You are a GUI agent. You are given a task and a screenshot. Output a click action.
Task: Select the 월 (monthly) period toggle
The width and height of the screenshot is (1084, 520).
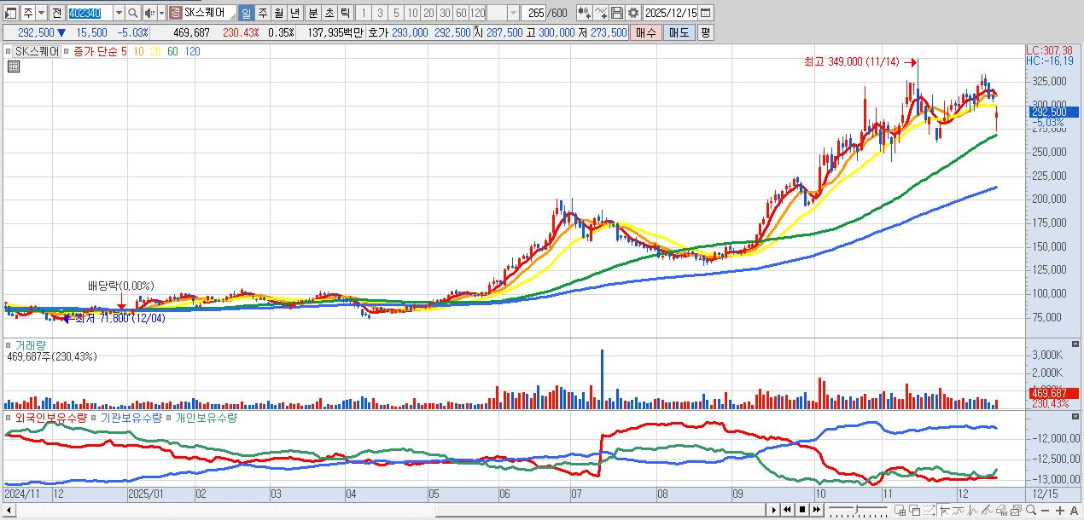(277, 14)
